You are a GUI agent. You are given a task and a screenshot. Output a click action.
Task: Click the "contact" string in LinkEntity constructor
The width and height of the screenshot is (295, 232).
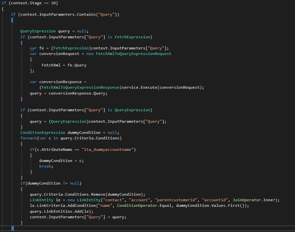coord(114,200)
